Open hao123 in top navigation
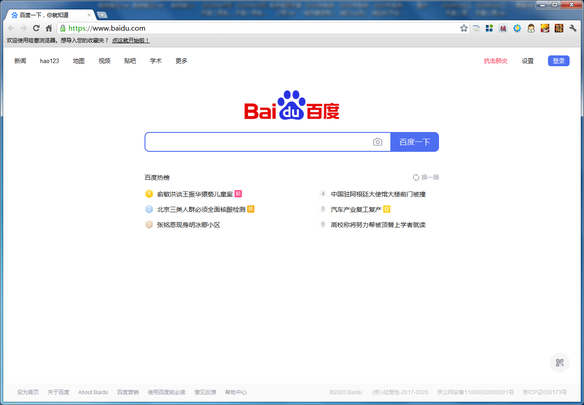The width and height of the screenshot is (584, 405). click(x=50, y=61)
